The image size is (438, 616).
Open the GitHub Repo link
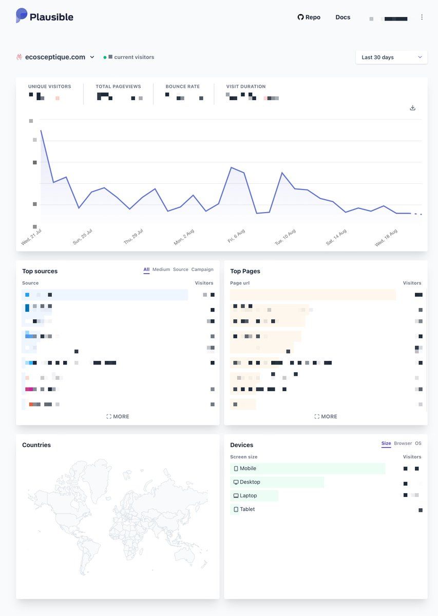(309, 17)
